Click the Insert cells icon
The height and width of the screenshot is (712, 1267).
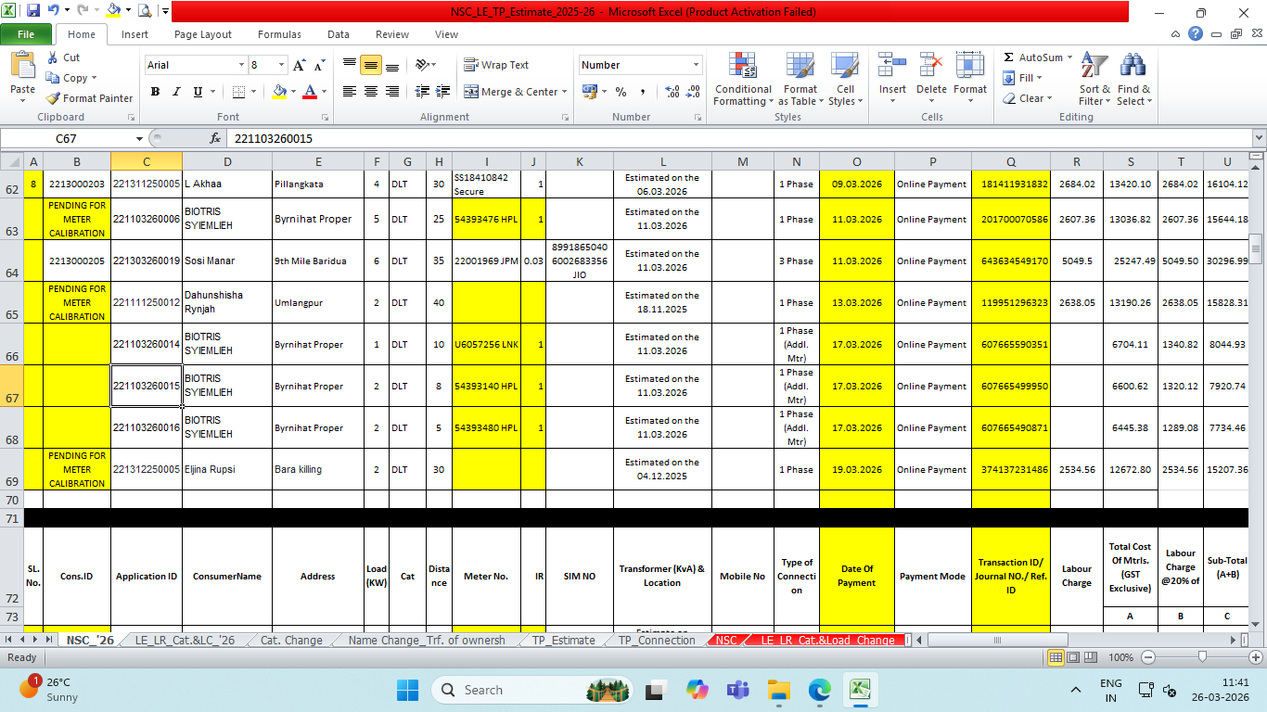pos(892,67)
